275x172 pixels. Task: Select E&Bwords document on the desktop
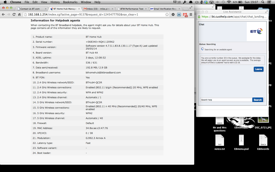(x=263, y=143)
